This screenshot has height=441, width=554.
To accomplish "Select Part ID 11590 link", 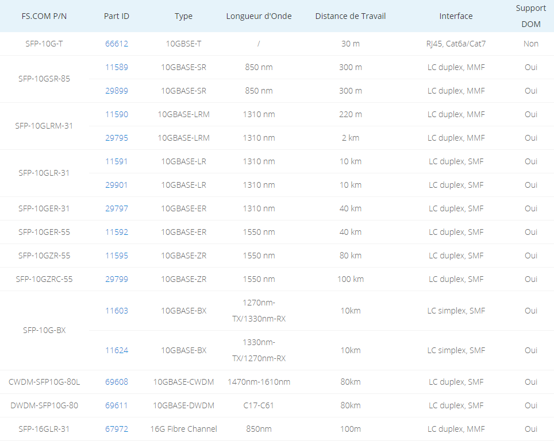I will pos(117,114).
